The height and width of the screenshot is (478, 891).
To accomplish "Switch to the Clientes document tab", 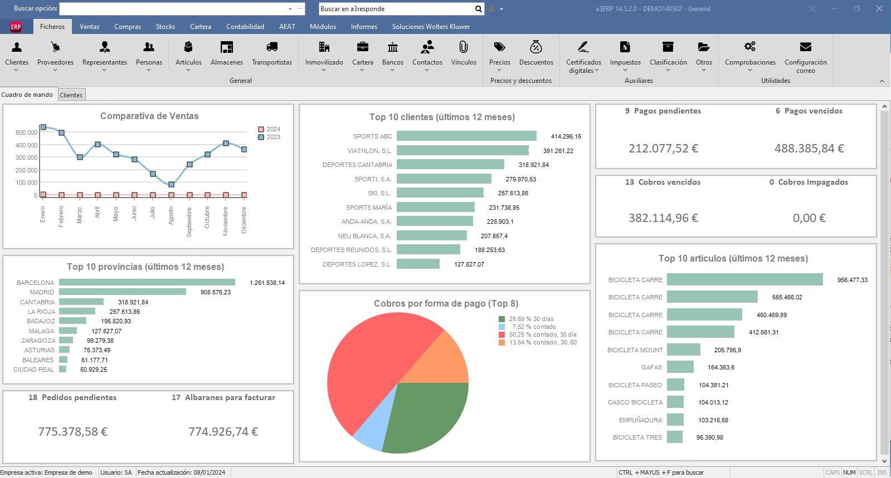I will 71,95.
